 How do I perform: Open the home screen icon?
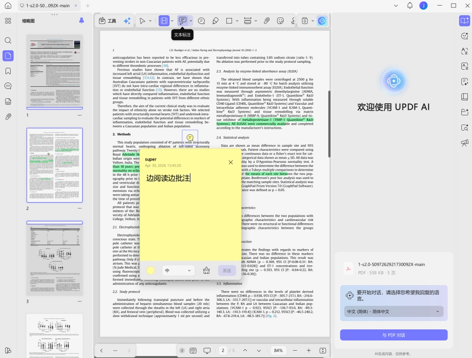pyautogui.click(x=8, y=6)
